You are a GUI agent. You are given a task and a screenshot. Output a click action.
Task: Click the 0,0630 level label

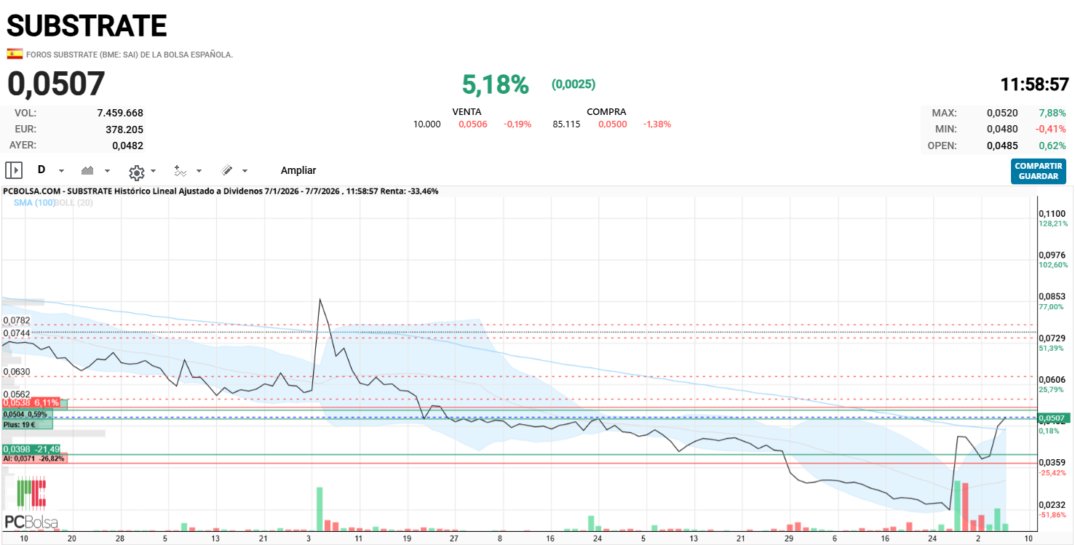(x=16, y=372)
